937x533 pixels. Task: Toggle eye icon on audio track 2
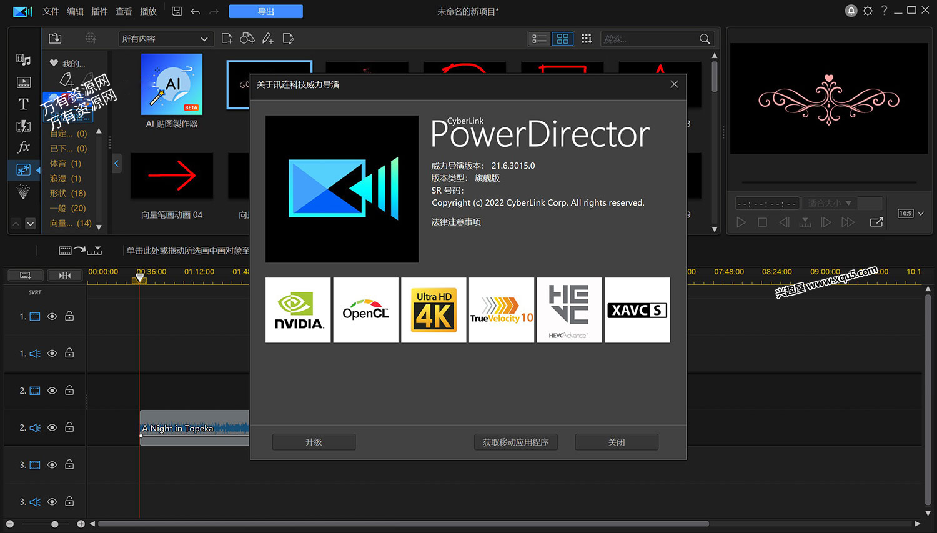(52, 427)
